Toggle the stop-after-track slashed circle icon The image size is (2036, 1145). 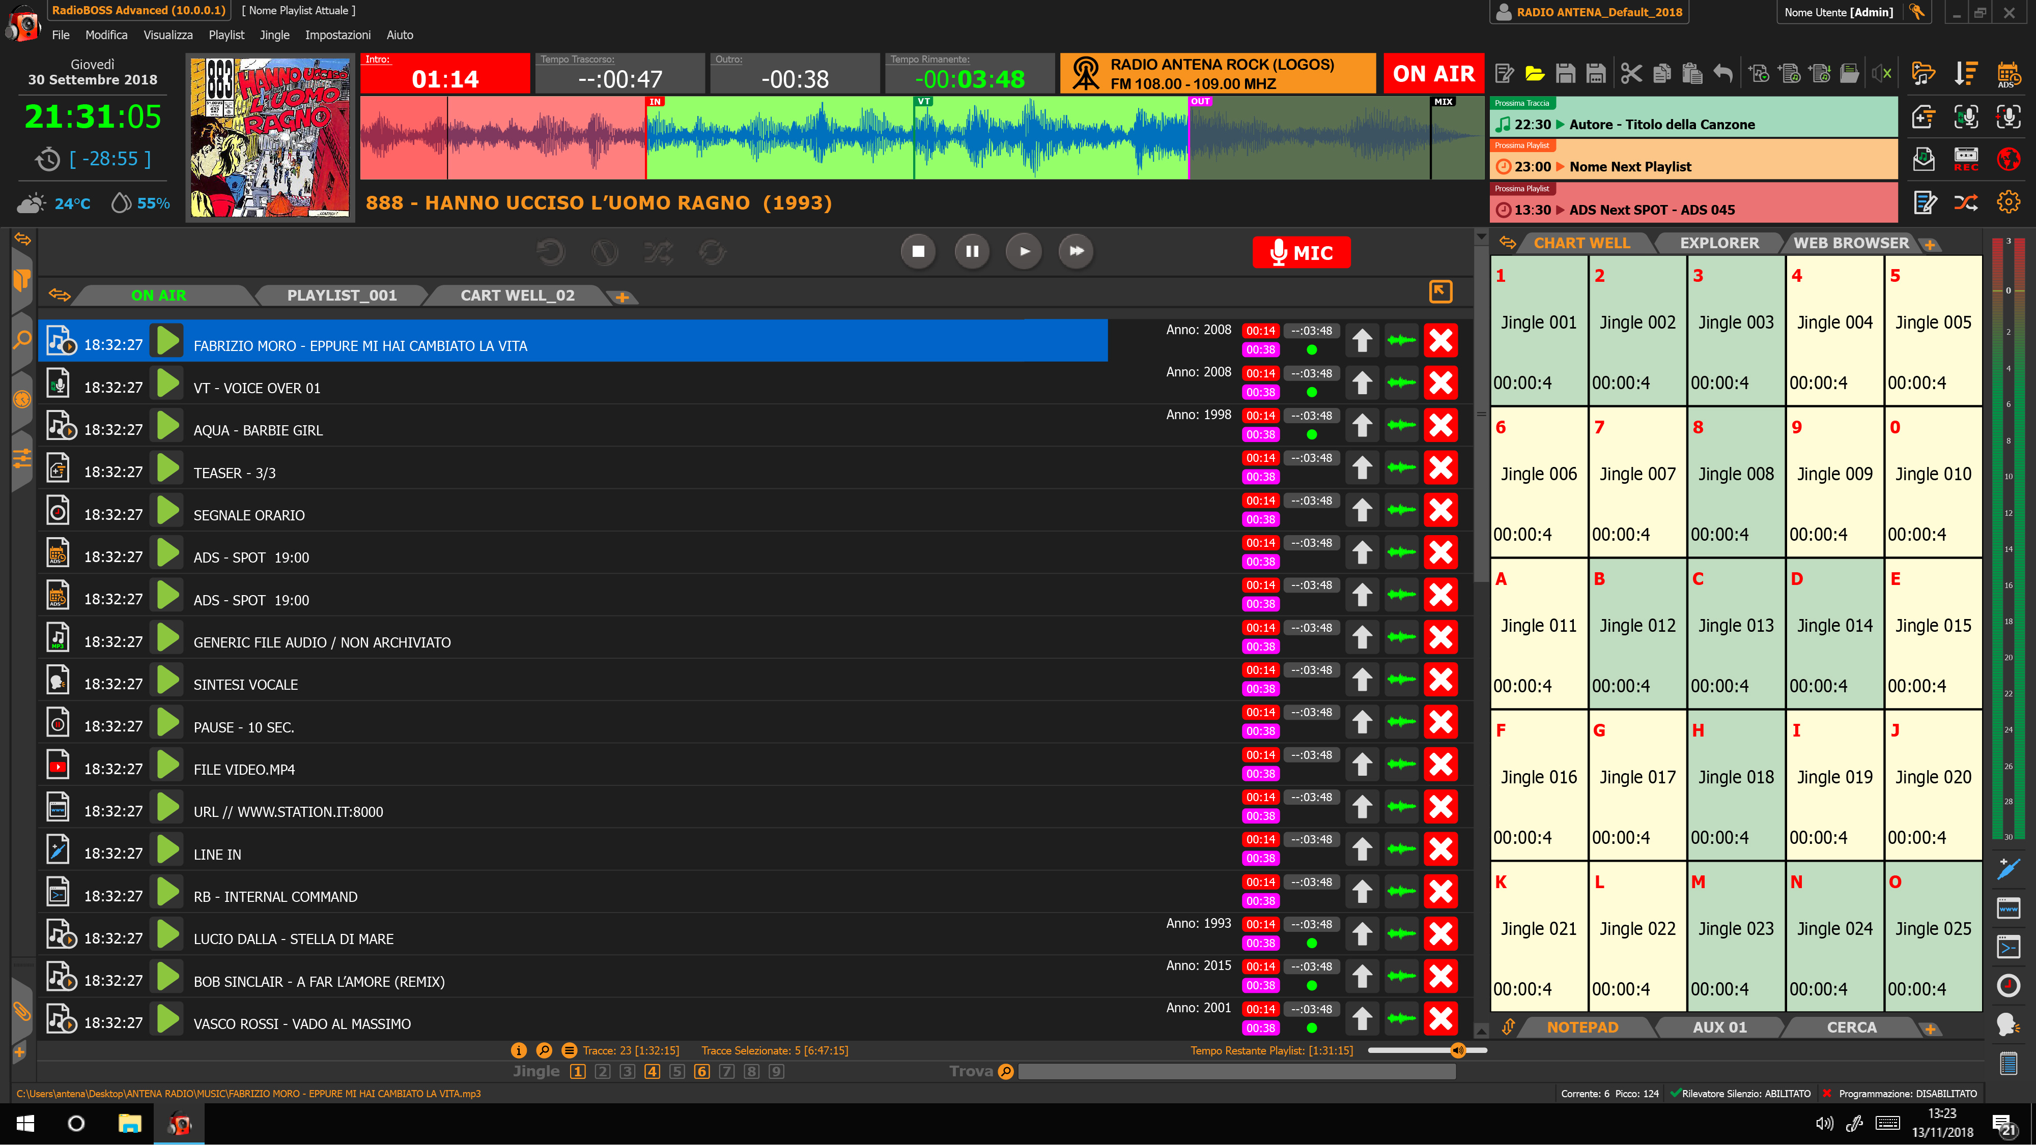pyautogui.click(x=605, y=252)
